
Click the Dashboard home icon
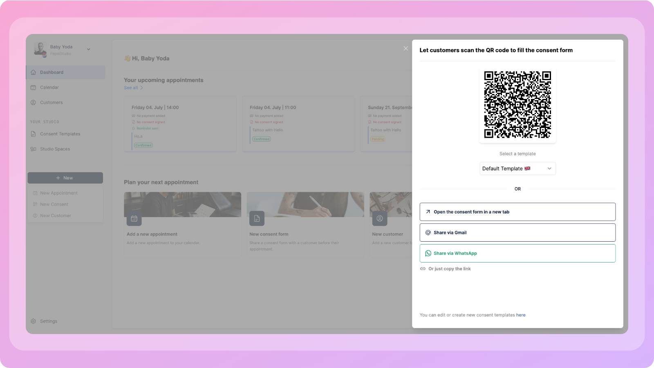click(34, 72)
